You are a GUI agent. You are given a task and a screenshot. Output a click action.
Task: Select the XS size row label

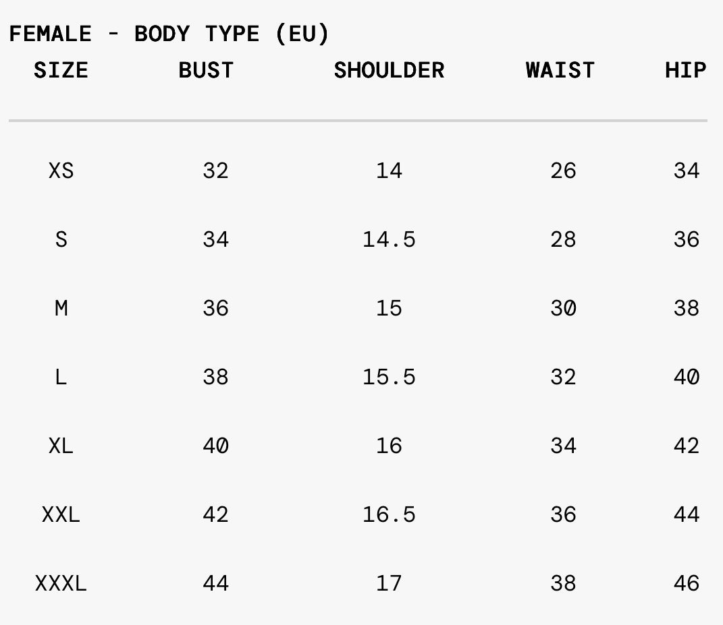click(x=61, y=171)
